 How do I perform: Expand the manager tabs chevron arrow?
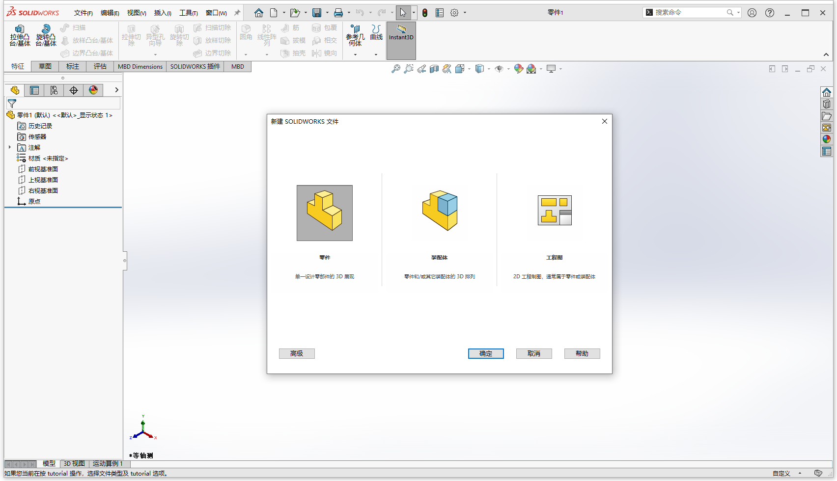116,90
